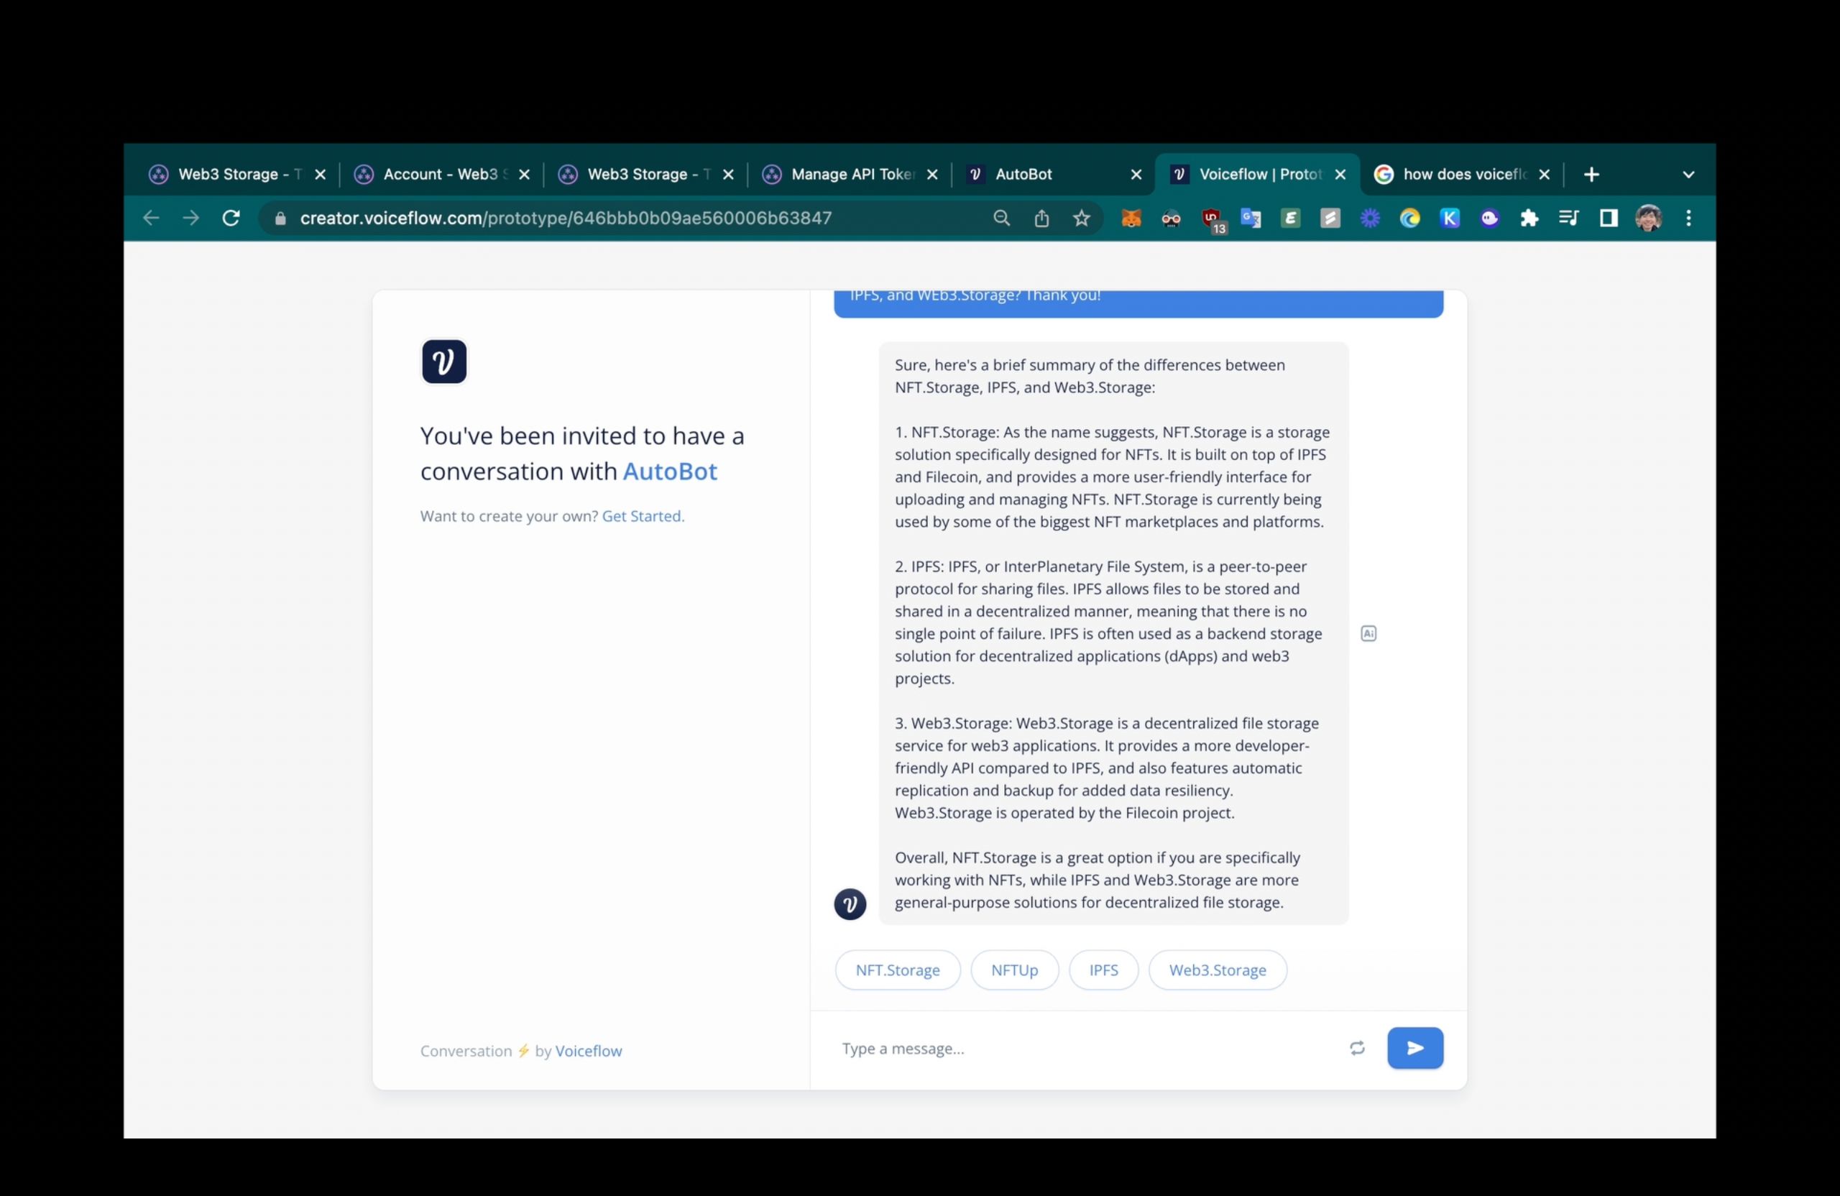
Task: Open the grey striped S extension
Action: [x=1330, y=218]
